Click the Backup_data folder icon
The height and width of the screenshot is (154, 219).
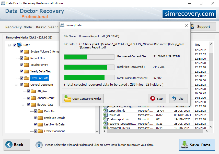pos(33,105)
